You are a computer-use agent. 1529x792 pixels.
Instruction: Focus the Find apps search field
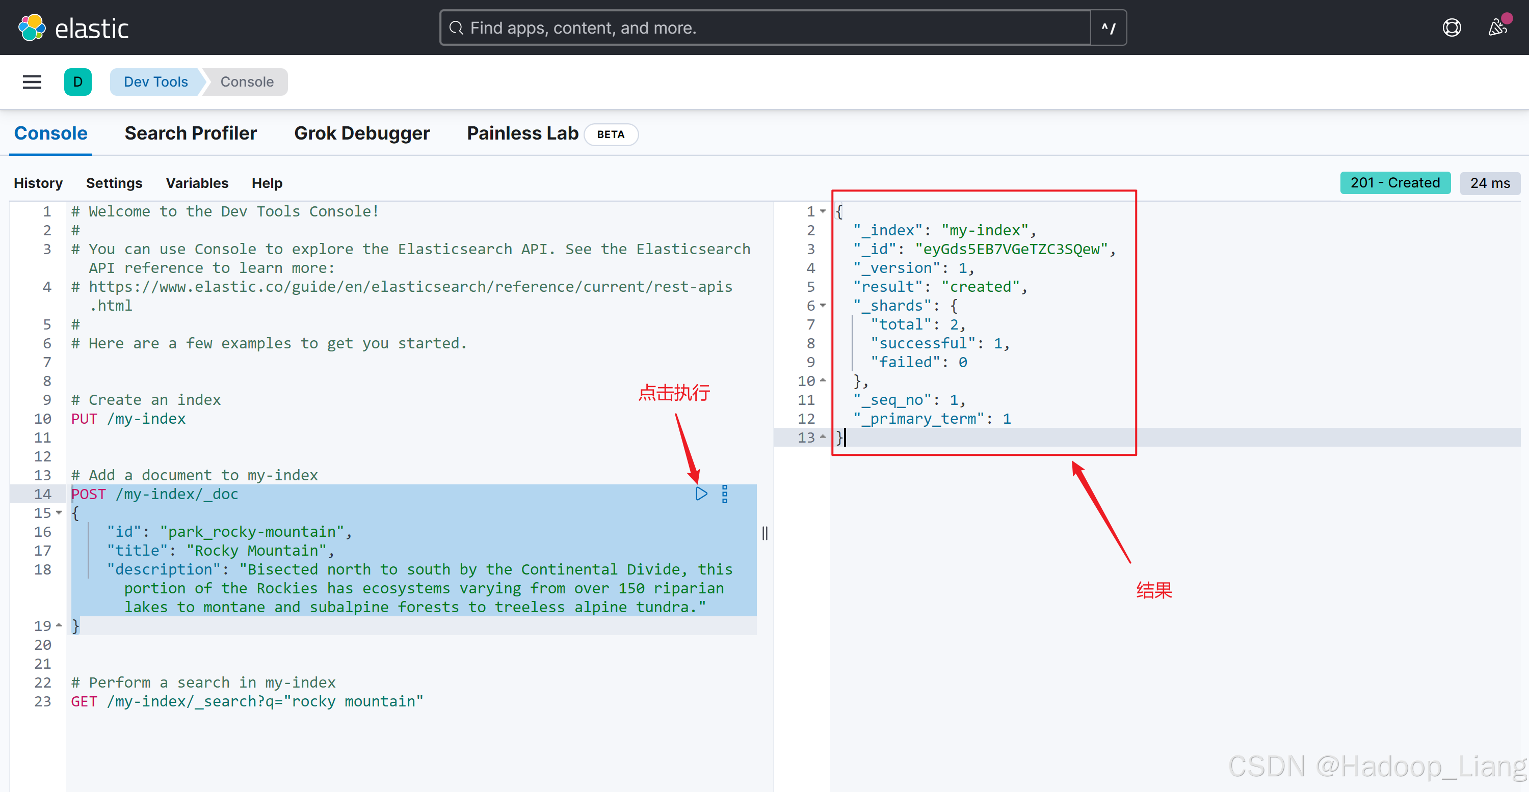pyautogui.click(x=765, y=28)
